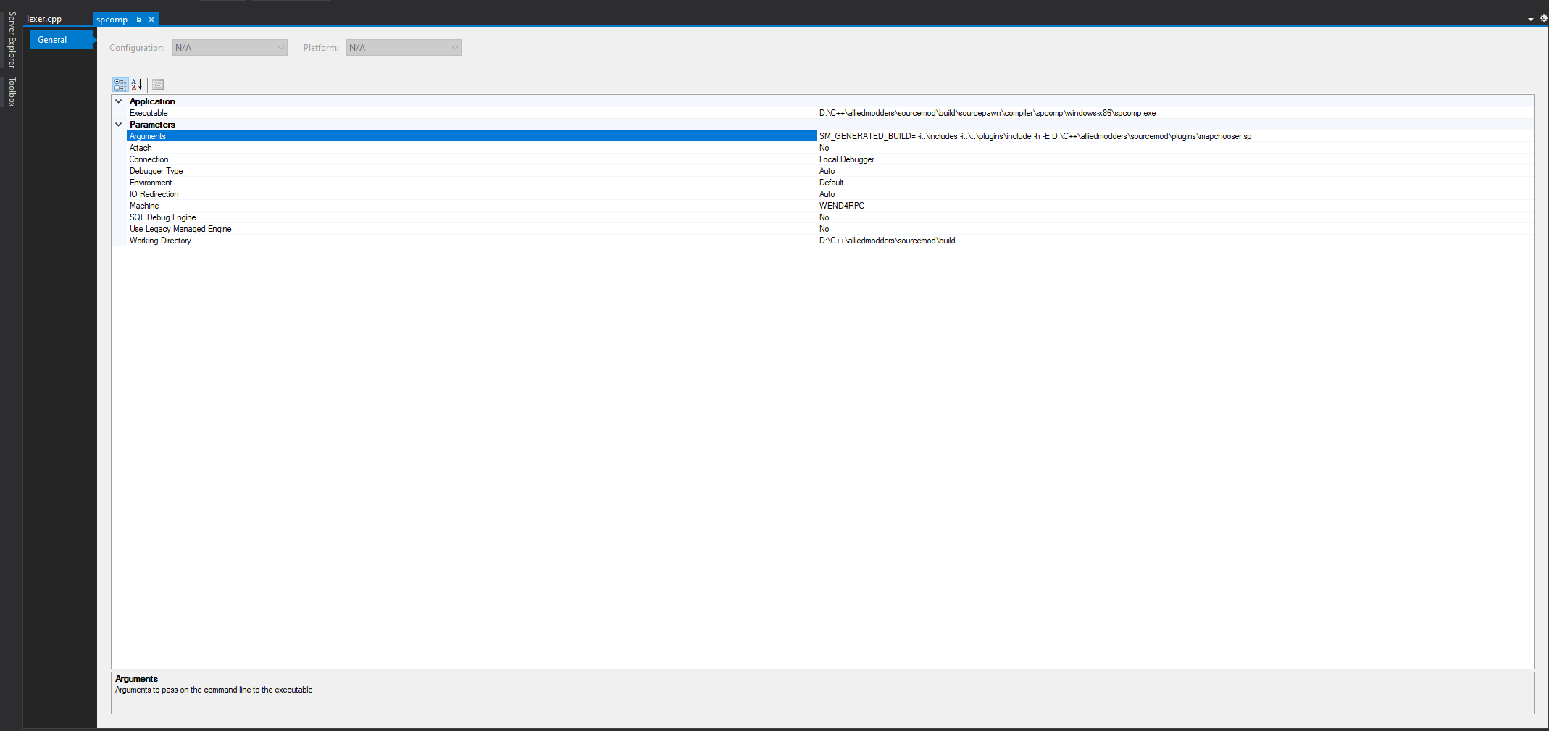Collapse the Application section
Viewport: 1549px width, 731px height.
(119, 101)
